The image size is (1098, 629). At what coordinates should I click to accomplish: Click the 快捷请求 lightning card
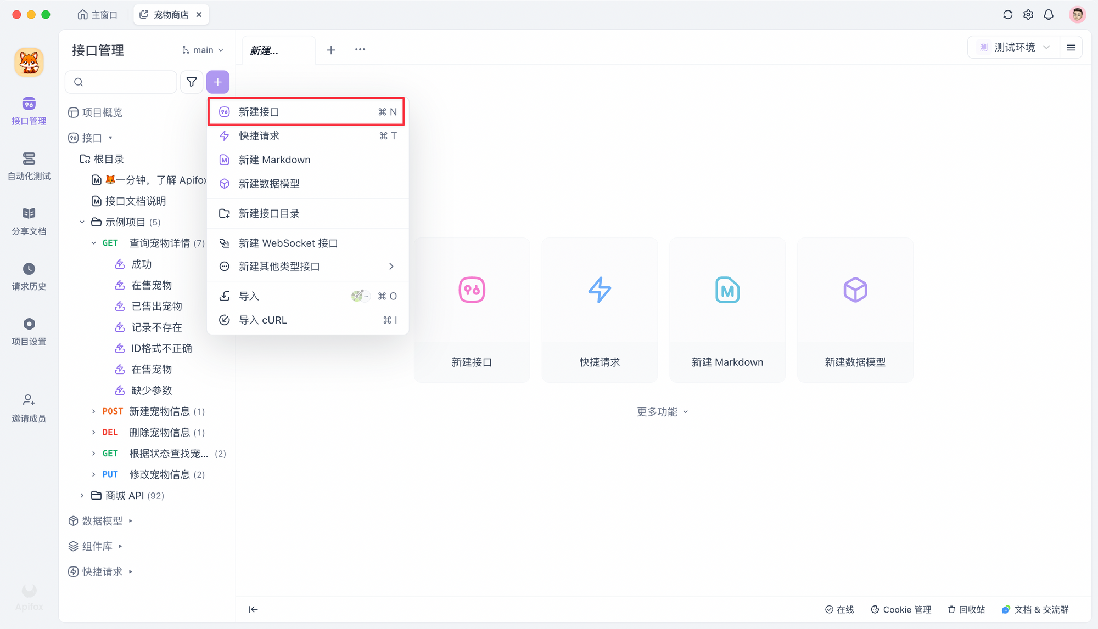pos(600,310)
